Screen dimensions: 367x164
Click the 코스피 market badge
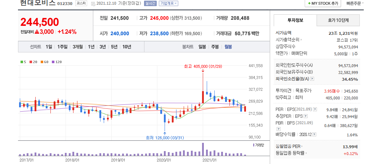[81, 4]
